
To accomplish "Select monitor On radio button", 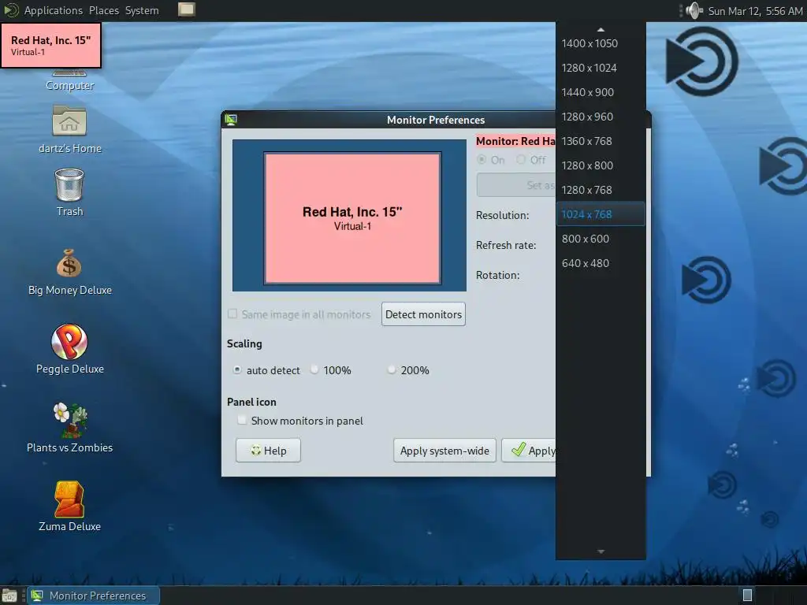I will coord(482,159).
